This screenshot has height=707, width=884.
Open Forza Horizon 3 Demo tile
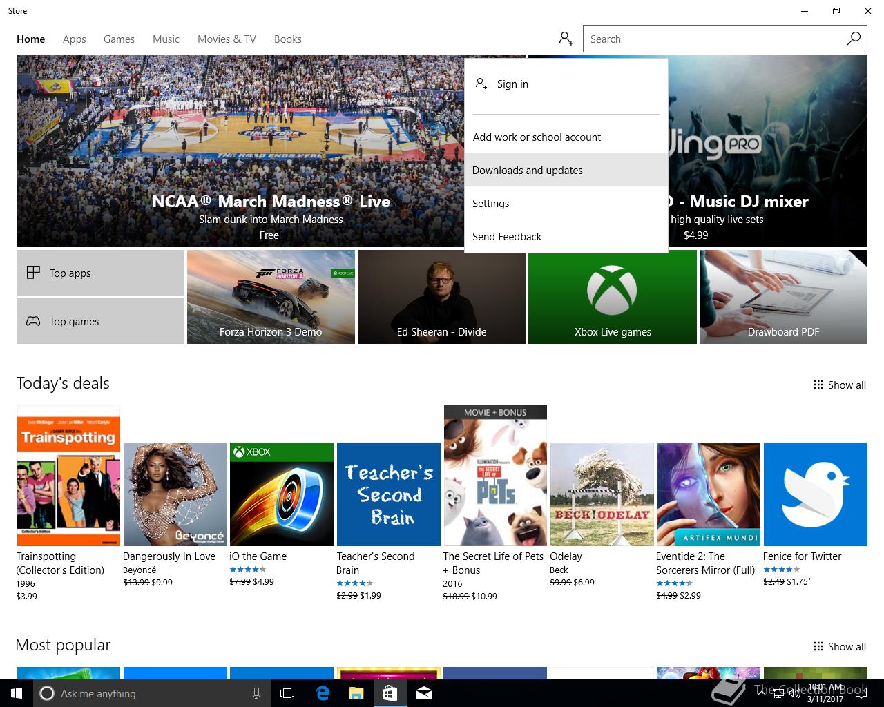point(271,297)
